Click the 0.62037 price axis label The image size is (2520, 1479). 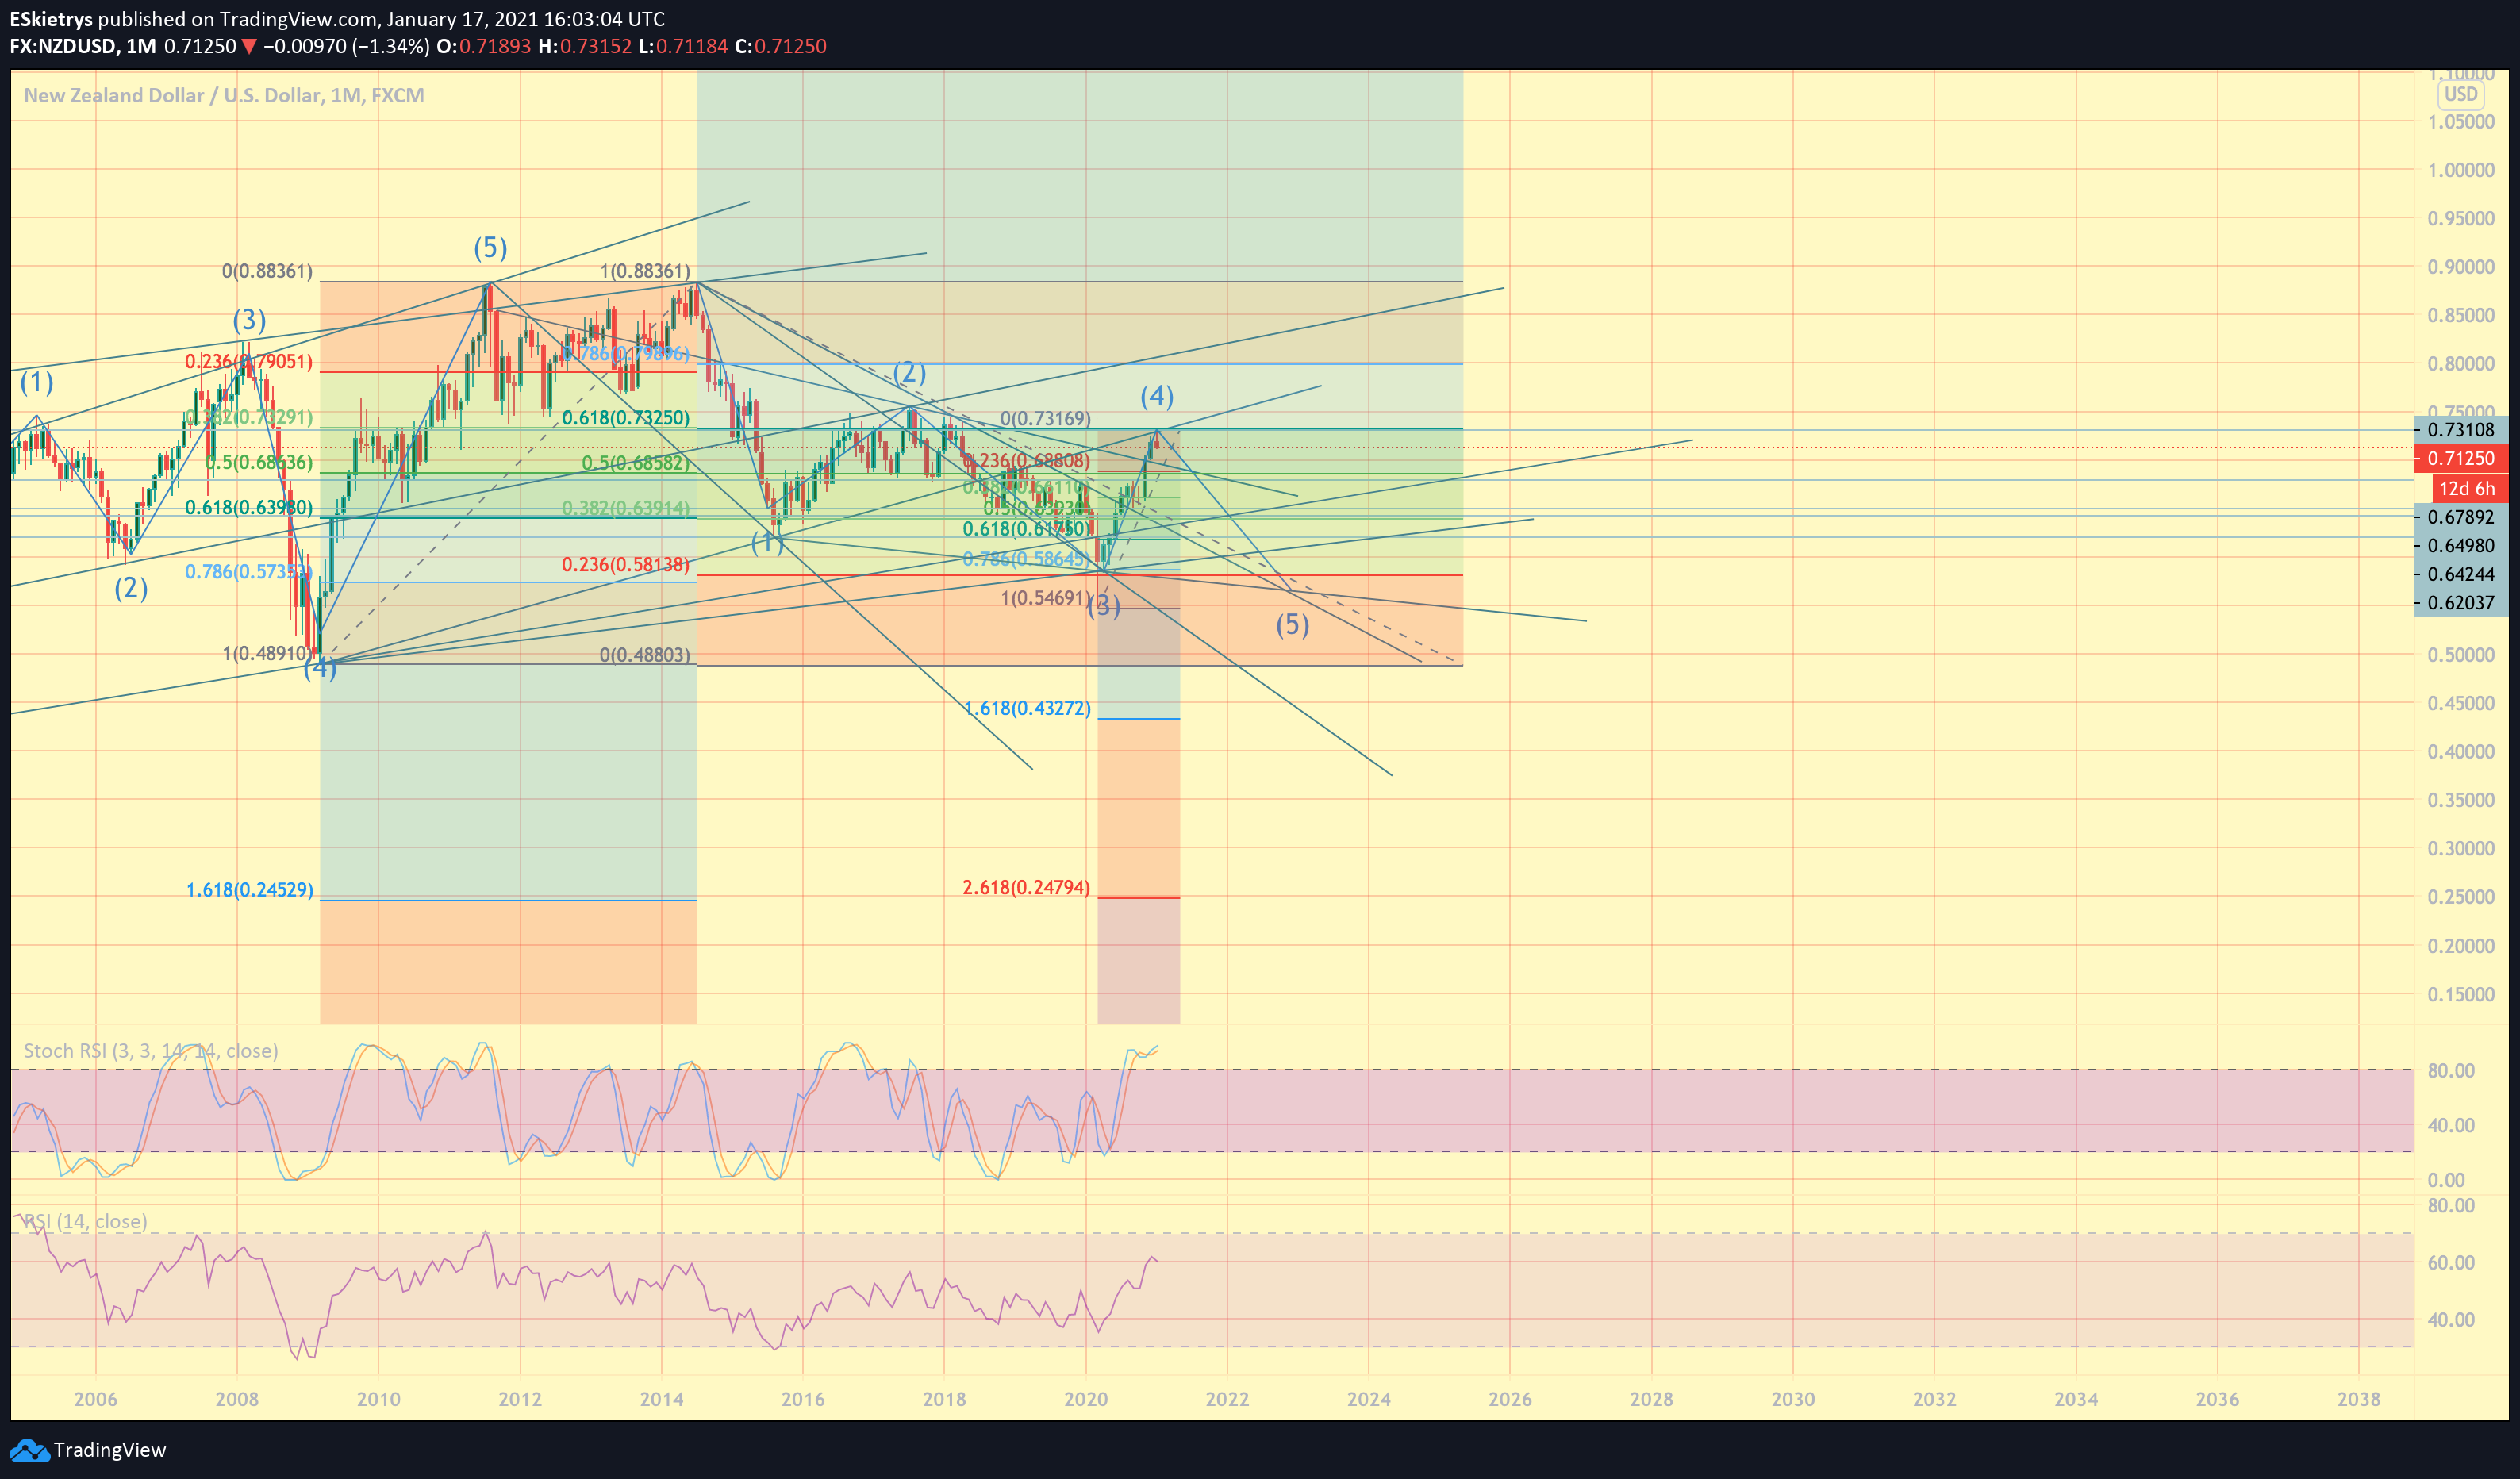2461,603
